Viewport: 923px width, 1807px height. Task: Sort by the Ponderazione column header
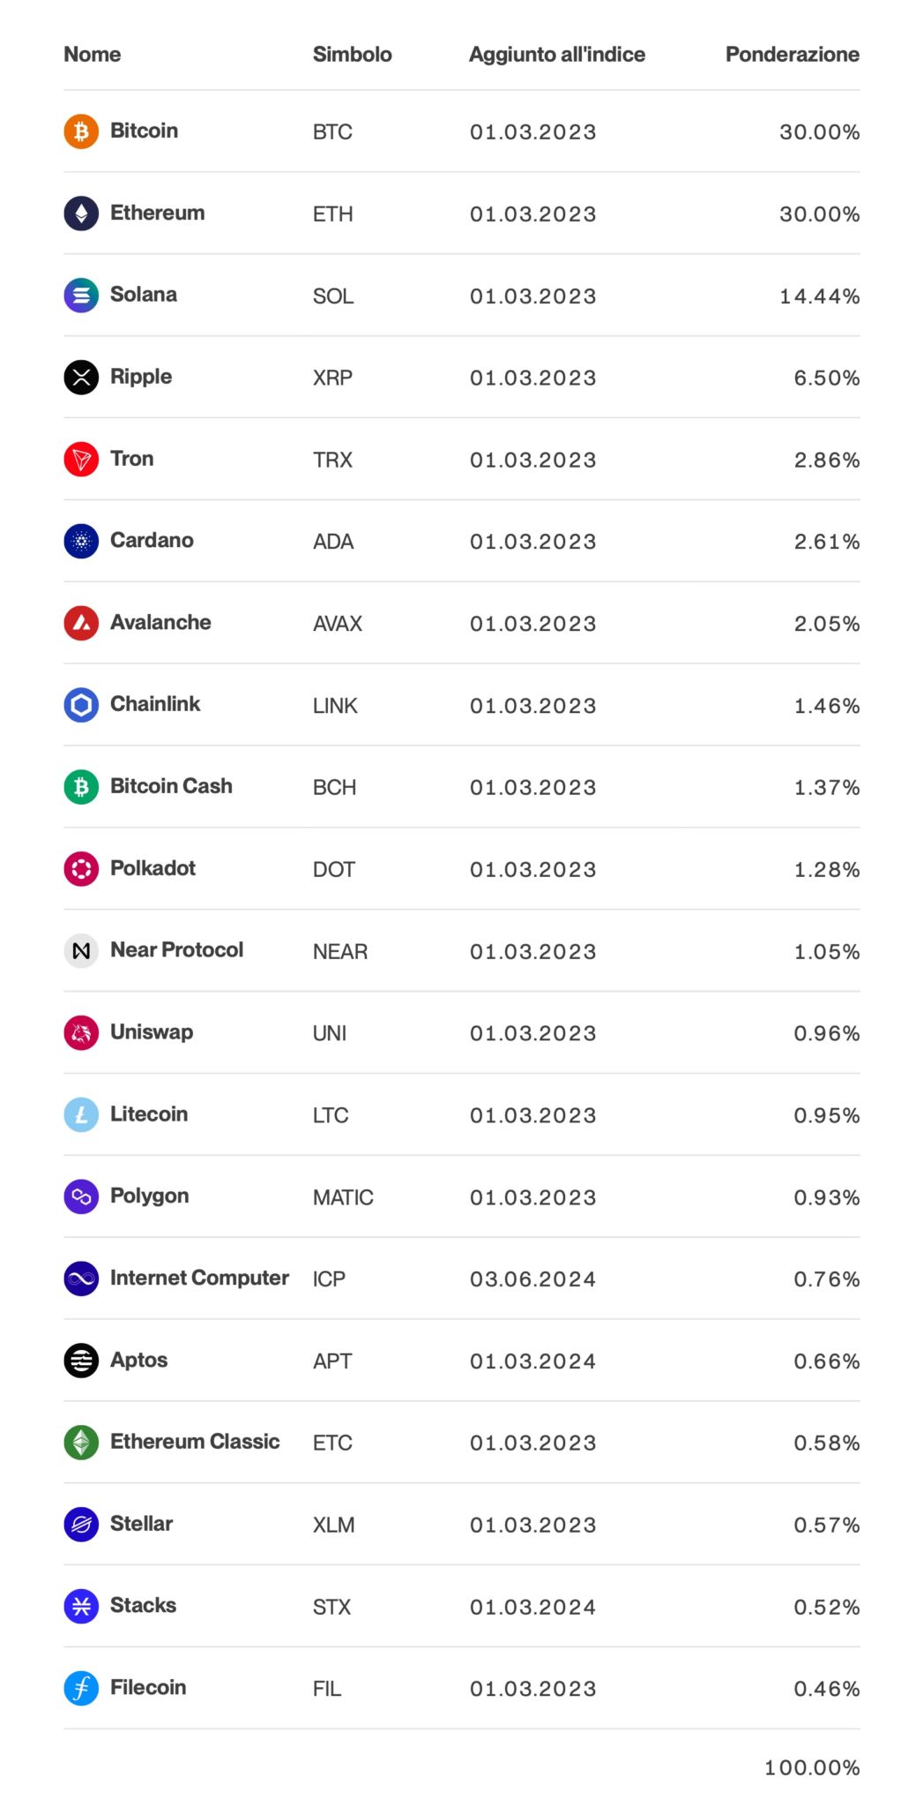click(792, 55)
